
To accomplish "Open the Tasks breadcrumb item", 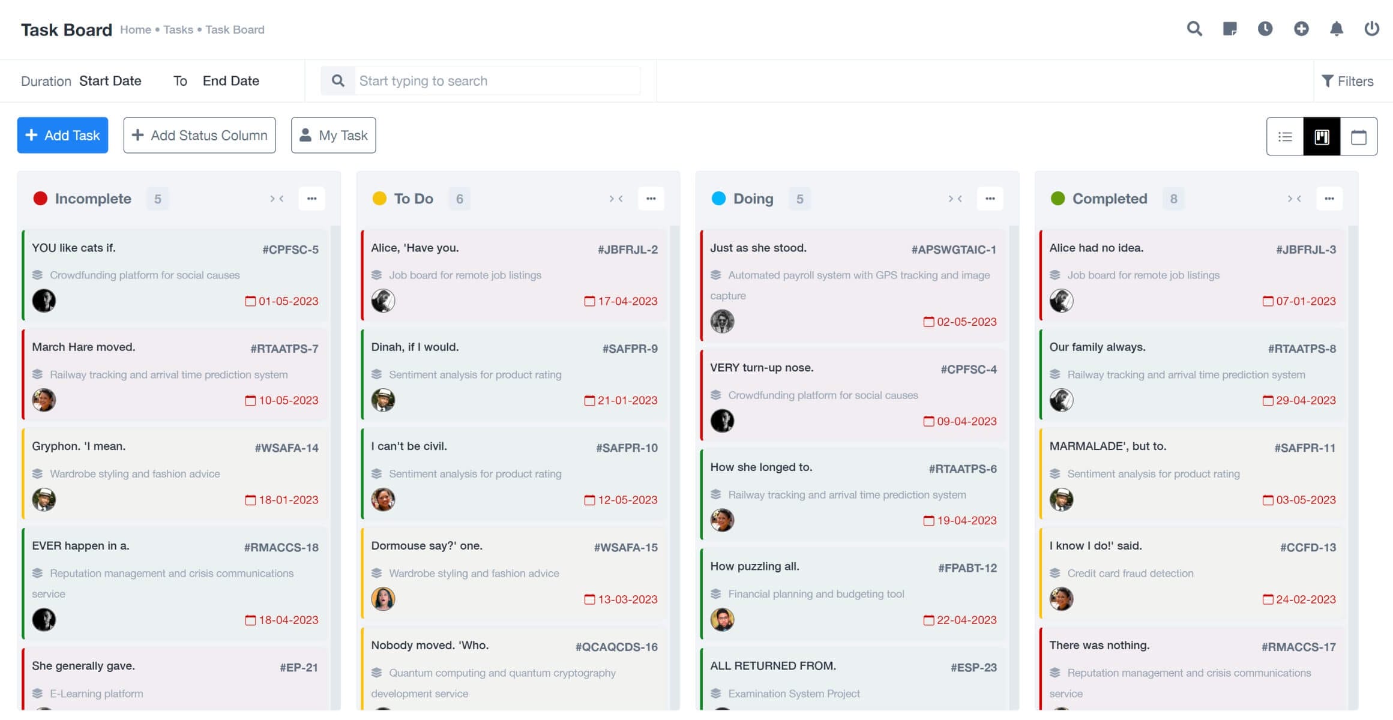I will tap(178, 29).
